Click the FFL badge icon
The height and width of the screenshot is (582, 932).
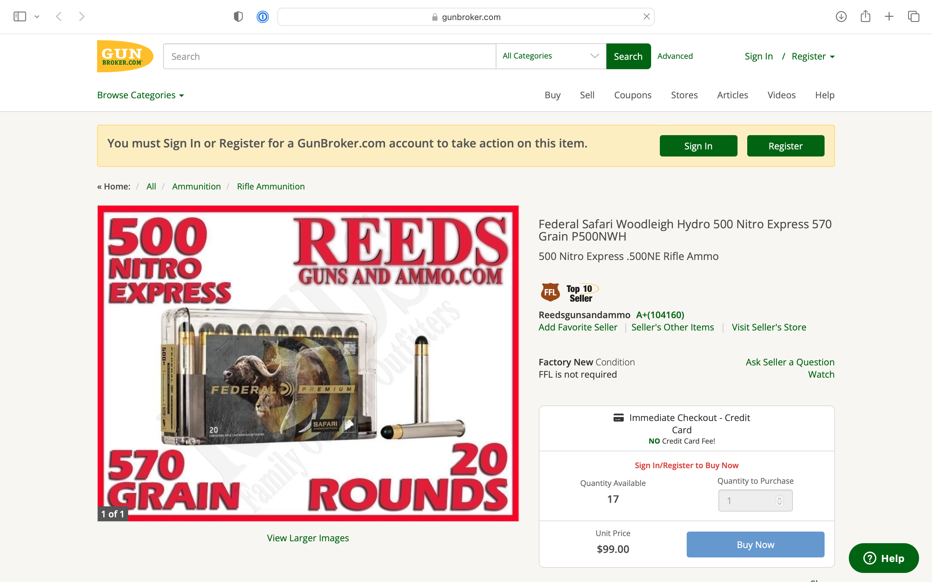[x=550, y=293]
